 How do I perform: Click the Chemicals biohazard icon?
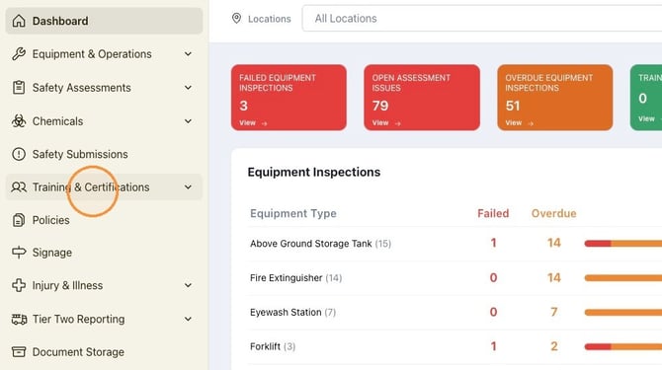19,121
